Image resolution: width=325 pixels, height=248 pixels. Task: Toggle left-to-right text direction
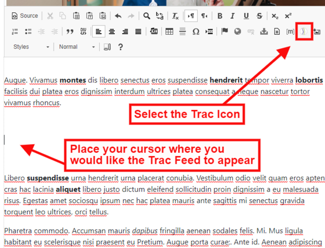point(191,16)
